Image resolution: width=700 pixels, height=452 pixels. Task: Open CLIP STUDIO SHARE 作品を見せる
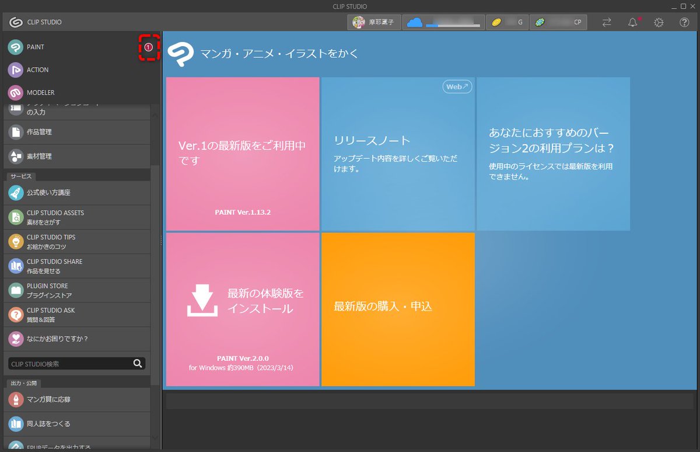click(x=77, y=266)
